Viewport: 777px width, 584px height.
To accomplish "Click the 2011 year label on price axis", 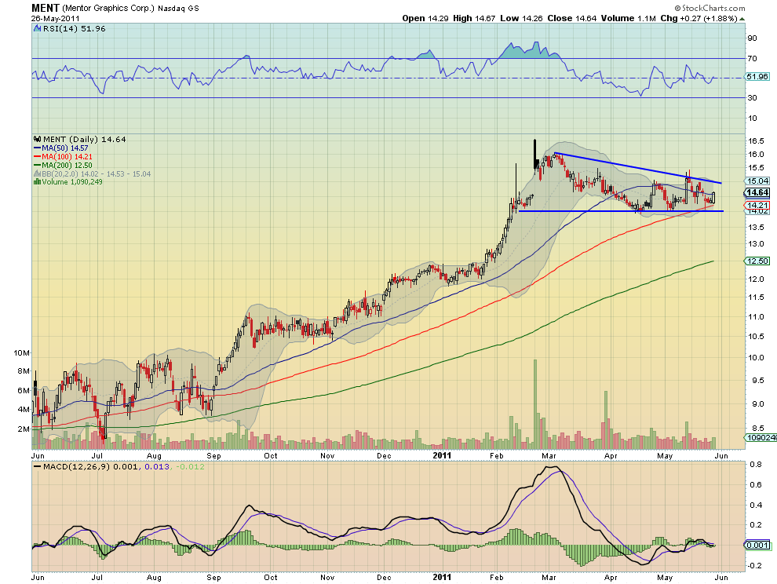I will click(442, 455).
